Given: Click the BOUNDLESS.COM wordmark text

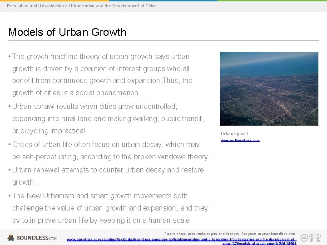Looking at the screenshot, I should click(x=37, y=238).
